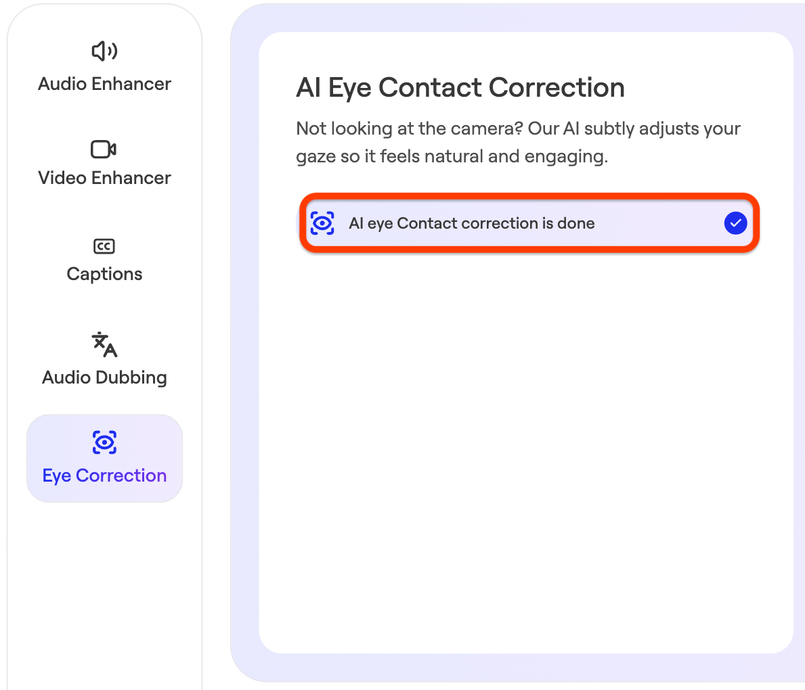
Task: Click the highlighted eye correction status row
Action: (529, 223)
